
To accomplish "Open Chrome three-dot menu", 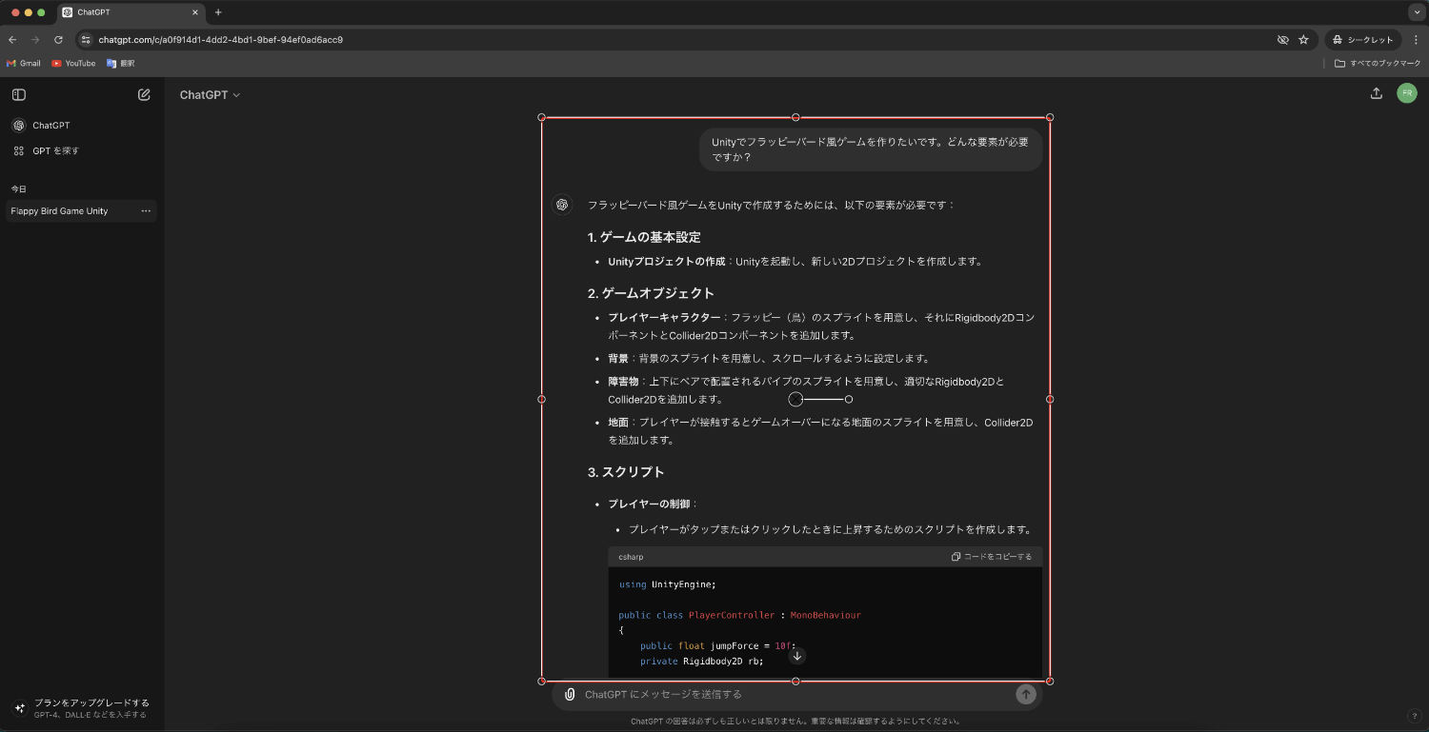I will coord(1416,40).
